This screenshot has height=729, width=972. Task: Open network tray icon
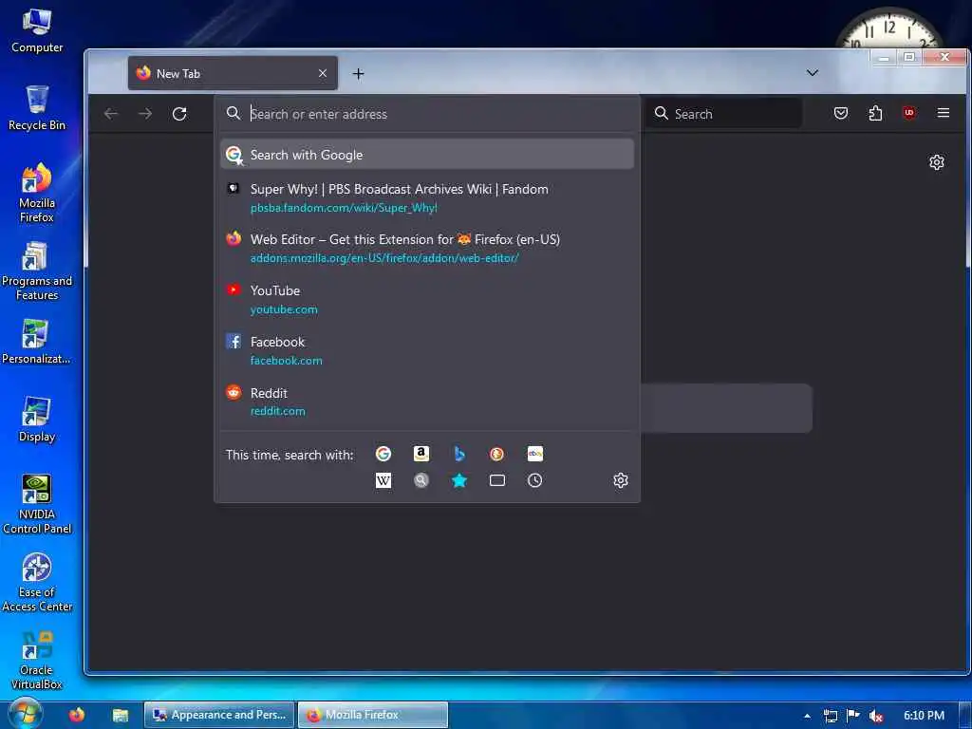point(830,716)
